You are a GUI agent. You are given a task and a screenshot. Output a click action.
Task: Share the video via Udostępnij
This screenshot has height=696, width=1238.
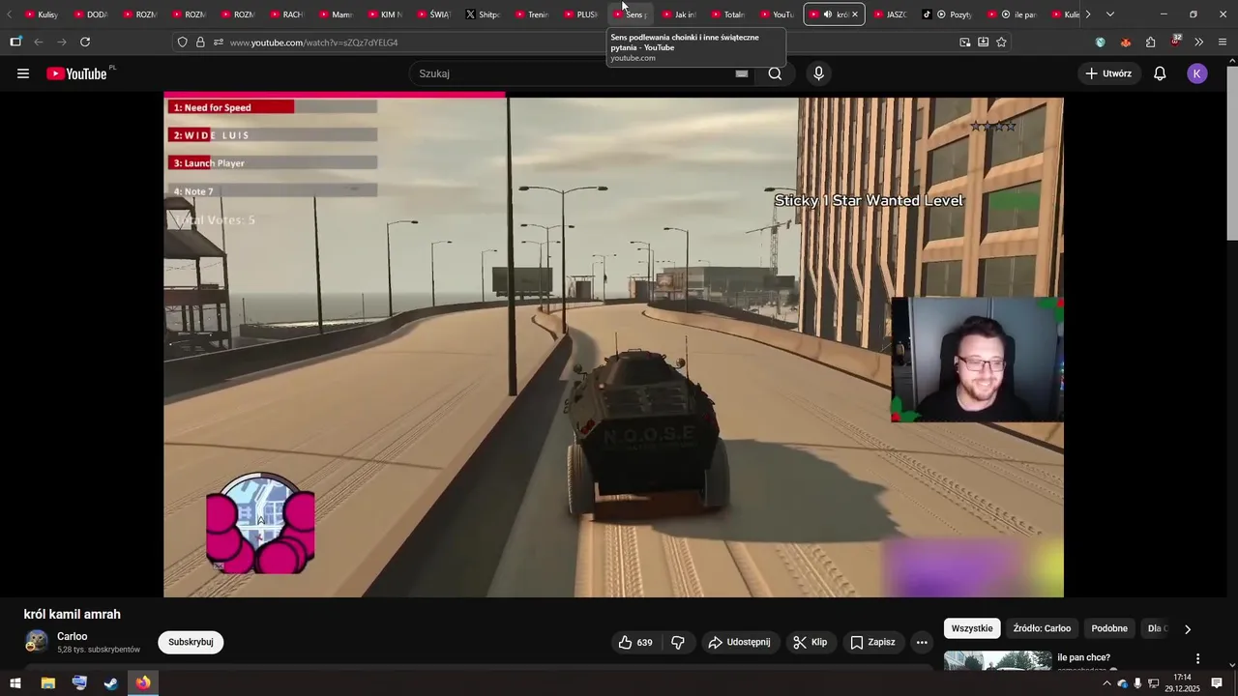tap(739, 642)
